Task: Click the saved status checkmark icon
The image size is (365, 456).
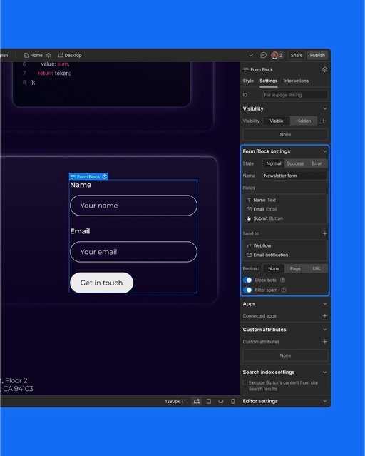Action: [x=251, y=55]
